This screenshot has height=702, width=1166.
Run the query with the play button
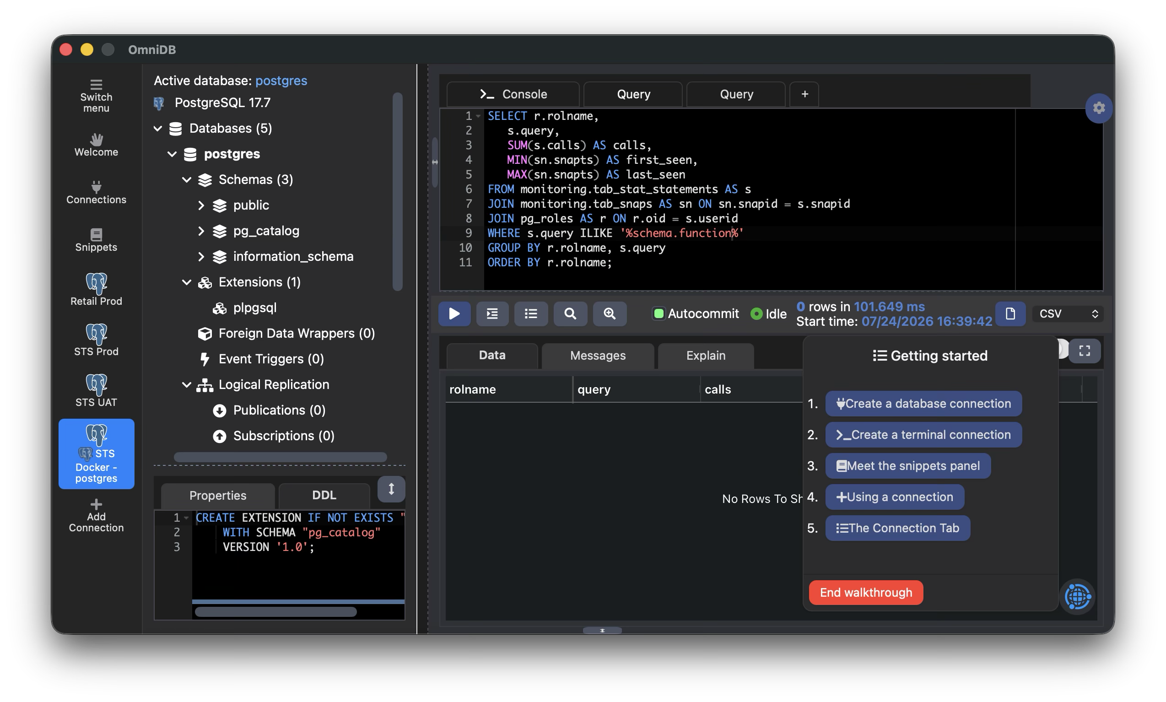(x=453, y=313)
